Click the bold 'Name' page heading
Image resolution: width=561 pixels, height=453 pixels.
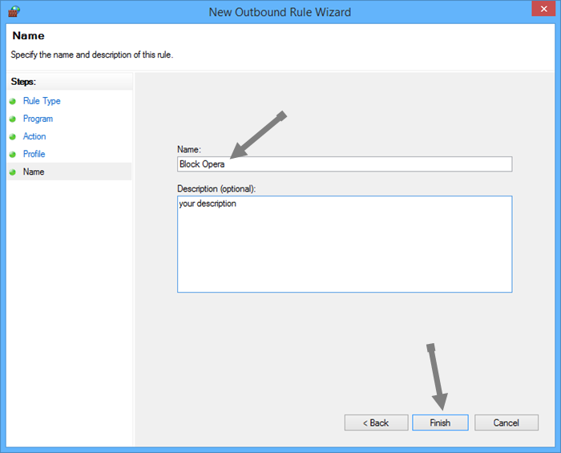(x=29, y=36)
